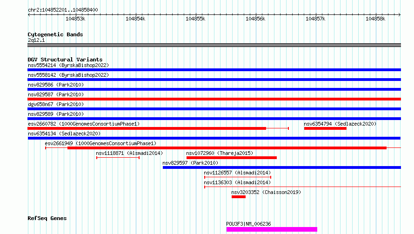The height and width of the screenshot is (234, 414).
Task: Click the thin red line under nsv1118871
Action: 118,158
